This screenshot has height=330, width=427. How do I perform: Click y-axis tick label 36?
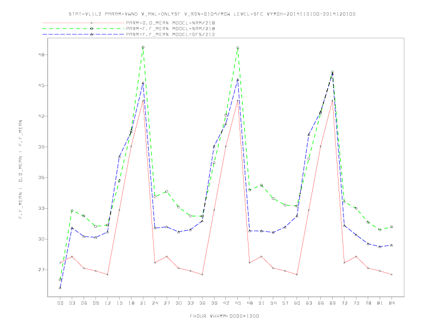(x=42, y=178)
